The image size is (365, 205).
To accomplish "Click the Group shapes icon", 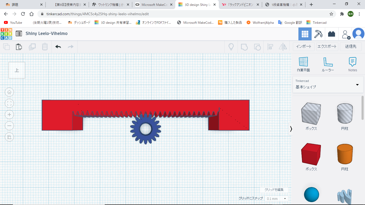I will tap(244, 47).
